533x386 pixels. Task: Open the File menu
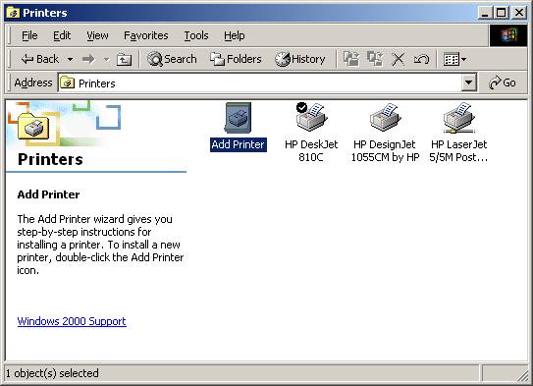(x=29, y=35)
